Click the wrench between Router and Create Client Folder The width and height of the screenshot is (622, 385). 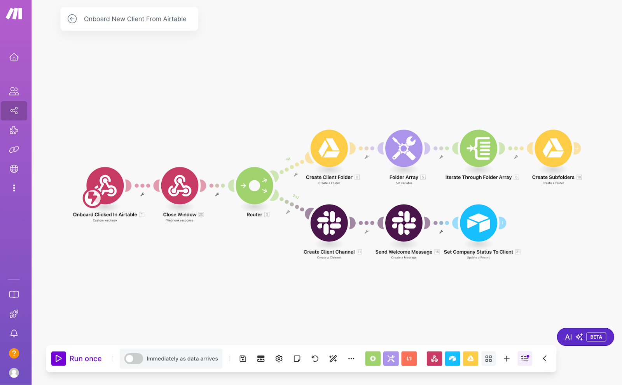pyautogui.click(x=296, y=175)
